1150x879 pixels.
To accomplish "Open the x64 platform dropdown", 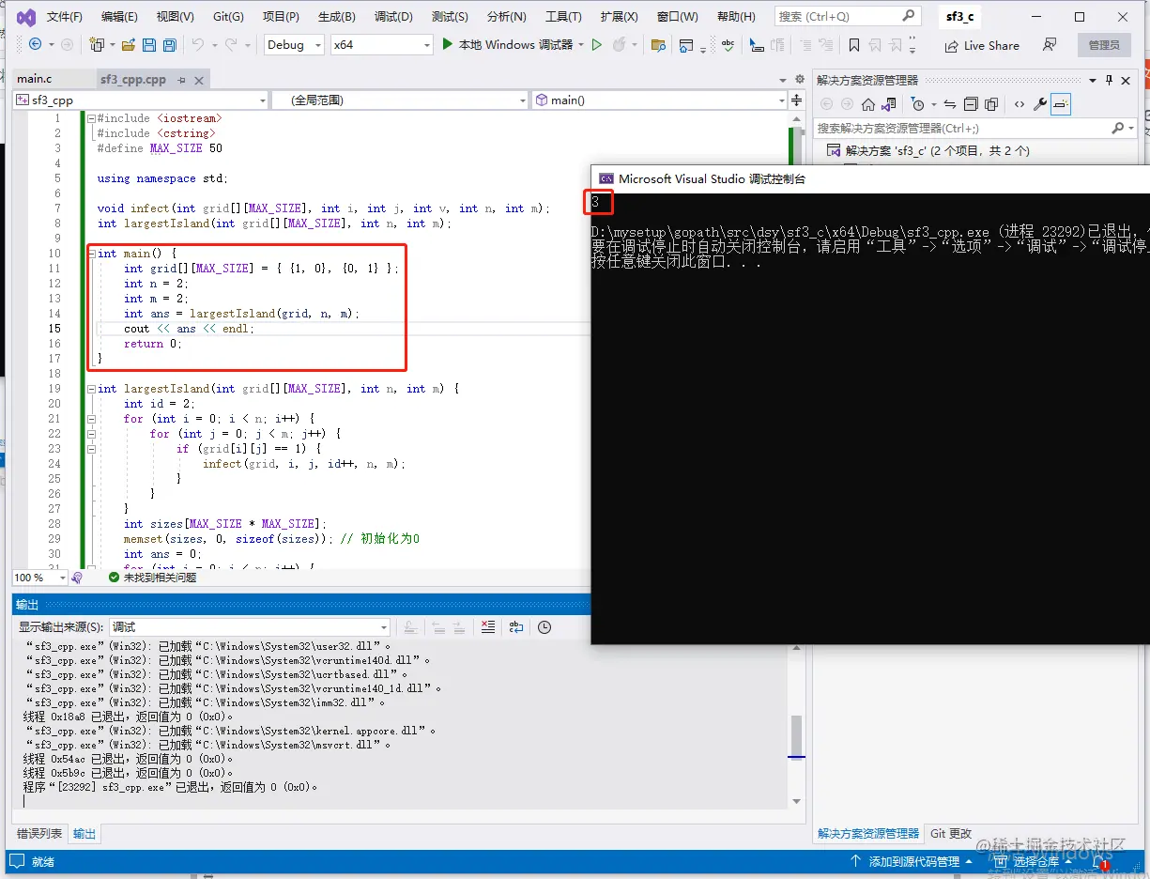I will click(x=381, y=44).
